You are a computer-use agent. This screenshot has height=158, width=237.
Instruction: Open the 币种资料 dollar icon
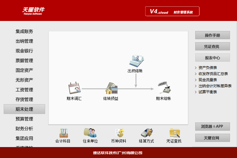tap(119, 133)
